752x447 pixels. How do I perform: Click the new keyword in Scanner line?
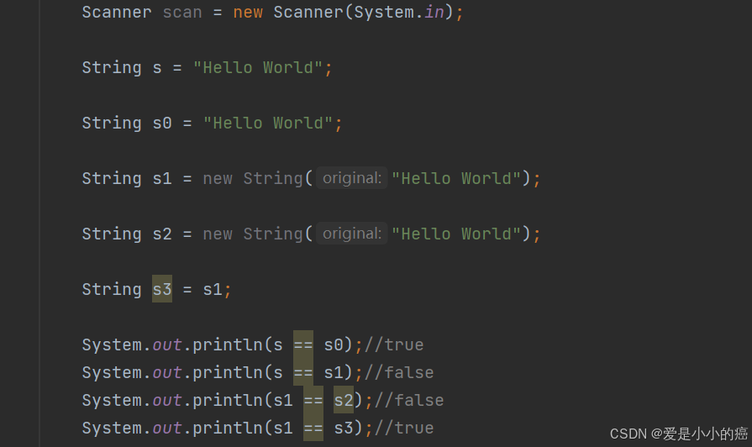248,13
